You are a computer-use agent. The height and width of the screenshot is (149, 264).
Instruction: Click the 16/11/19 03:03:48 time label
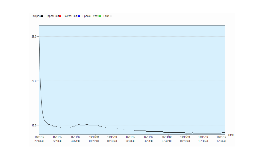tap(112, 139)
